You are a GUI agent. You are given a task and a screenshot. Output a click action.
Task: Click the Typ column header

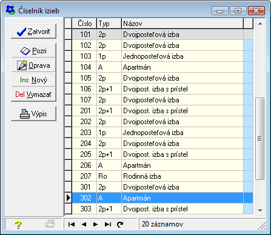(109, 24)
